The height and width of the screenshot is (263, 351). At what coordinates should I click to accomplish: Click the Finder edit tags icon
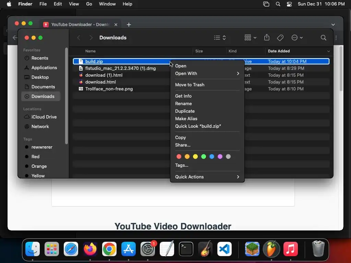click(280, 38)
